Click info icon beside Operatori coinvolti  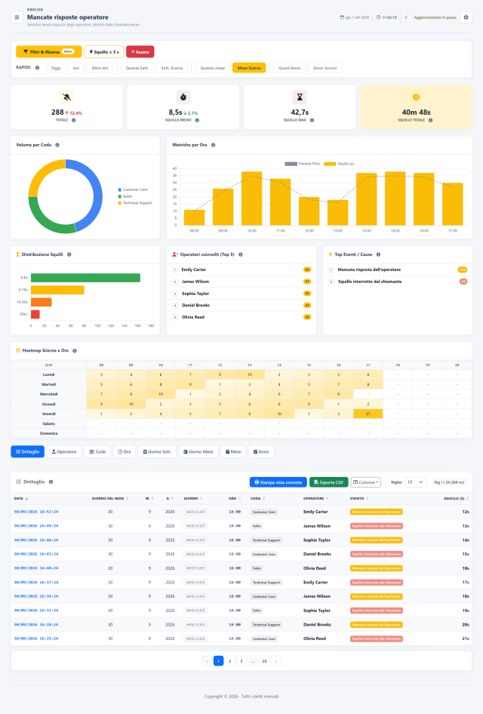pos(241,254)
